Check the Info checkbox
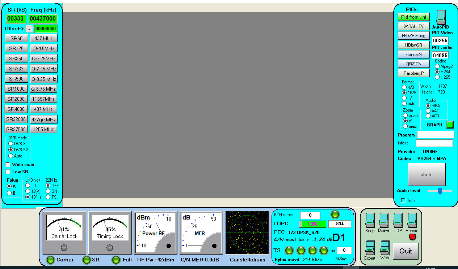Screen dimensions: 458x269 pos(403,200)
